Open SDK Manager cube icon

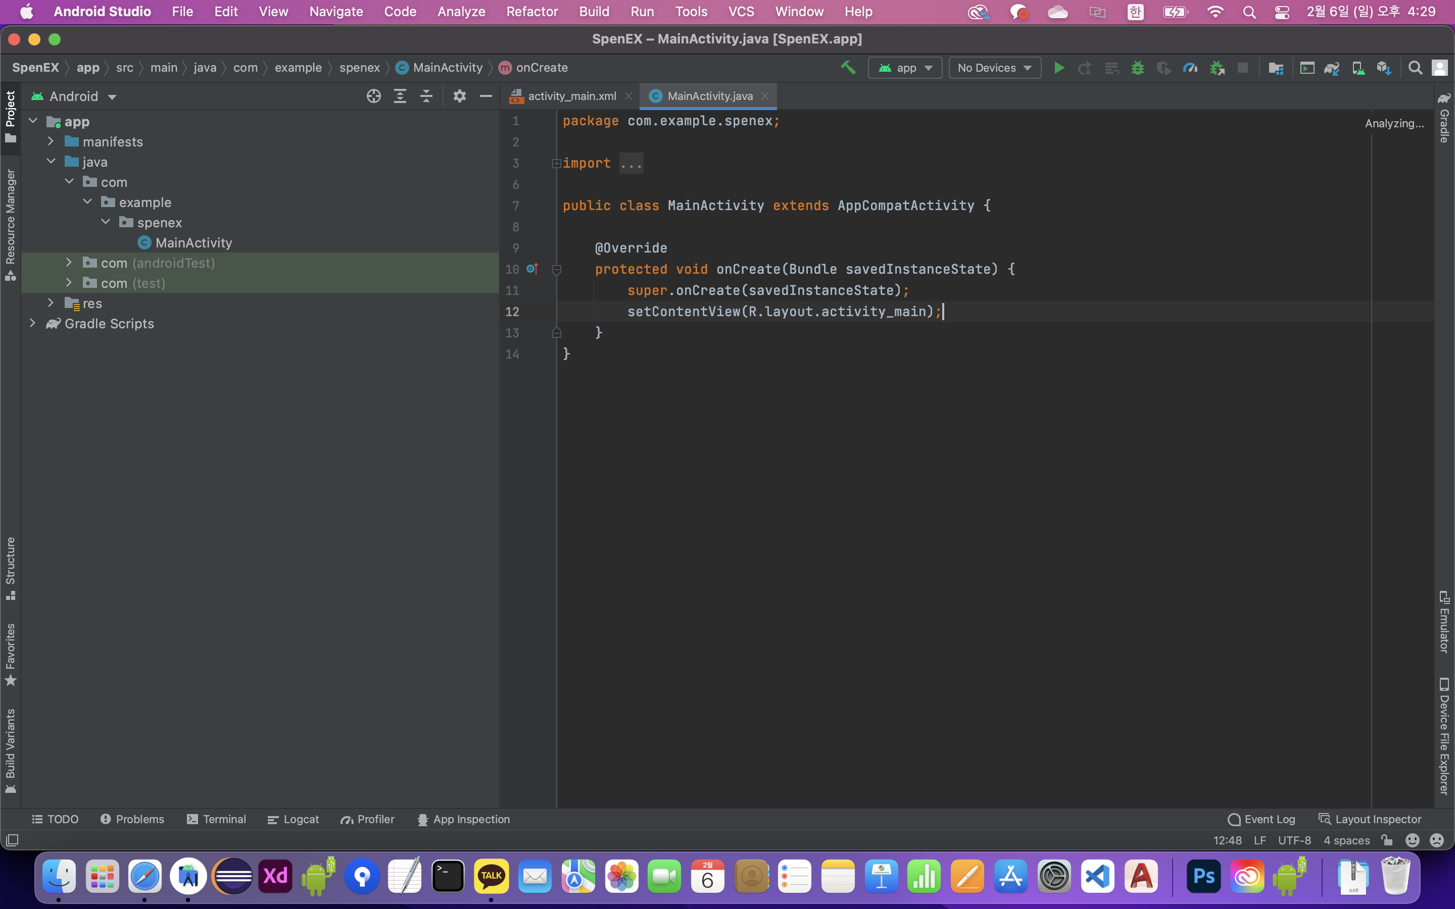coord(1384,68)
